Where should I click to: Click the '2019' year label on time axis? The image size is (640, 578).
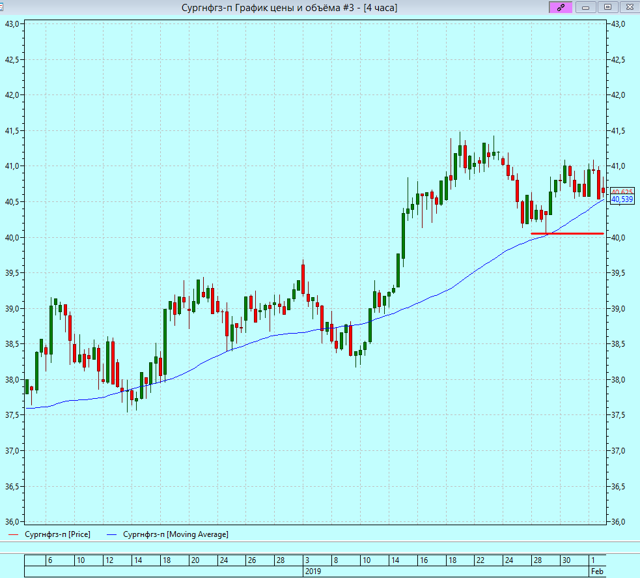[x=313, y=571]
